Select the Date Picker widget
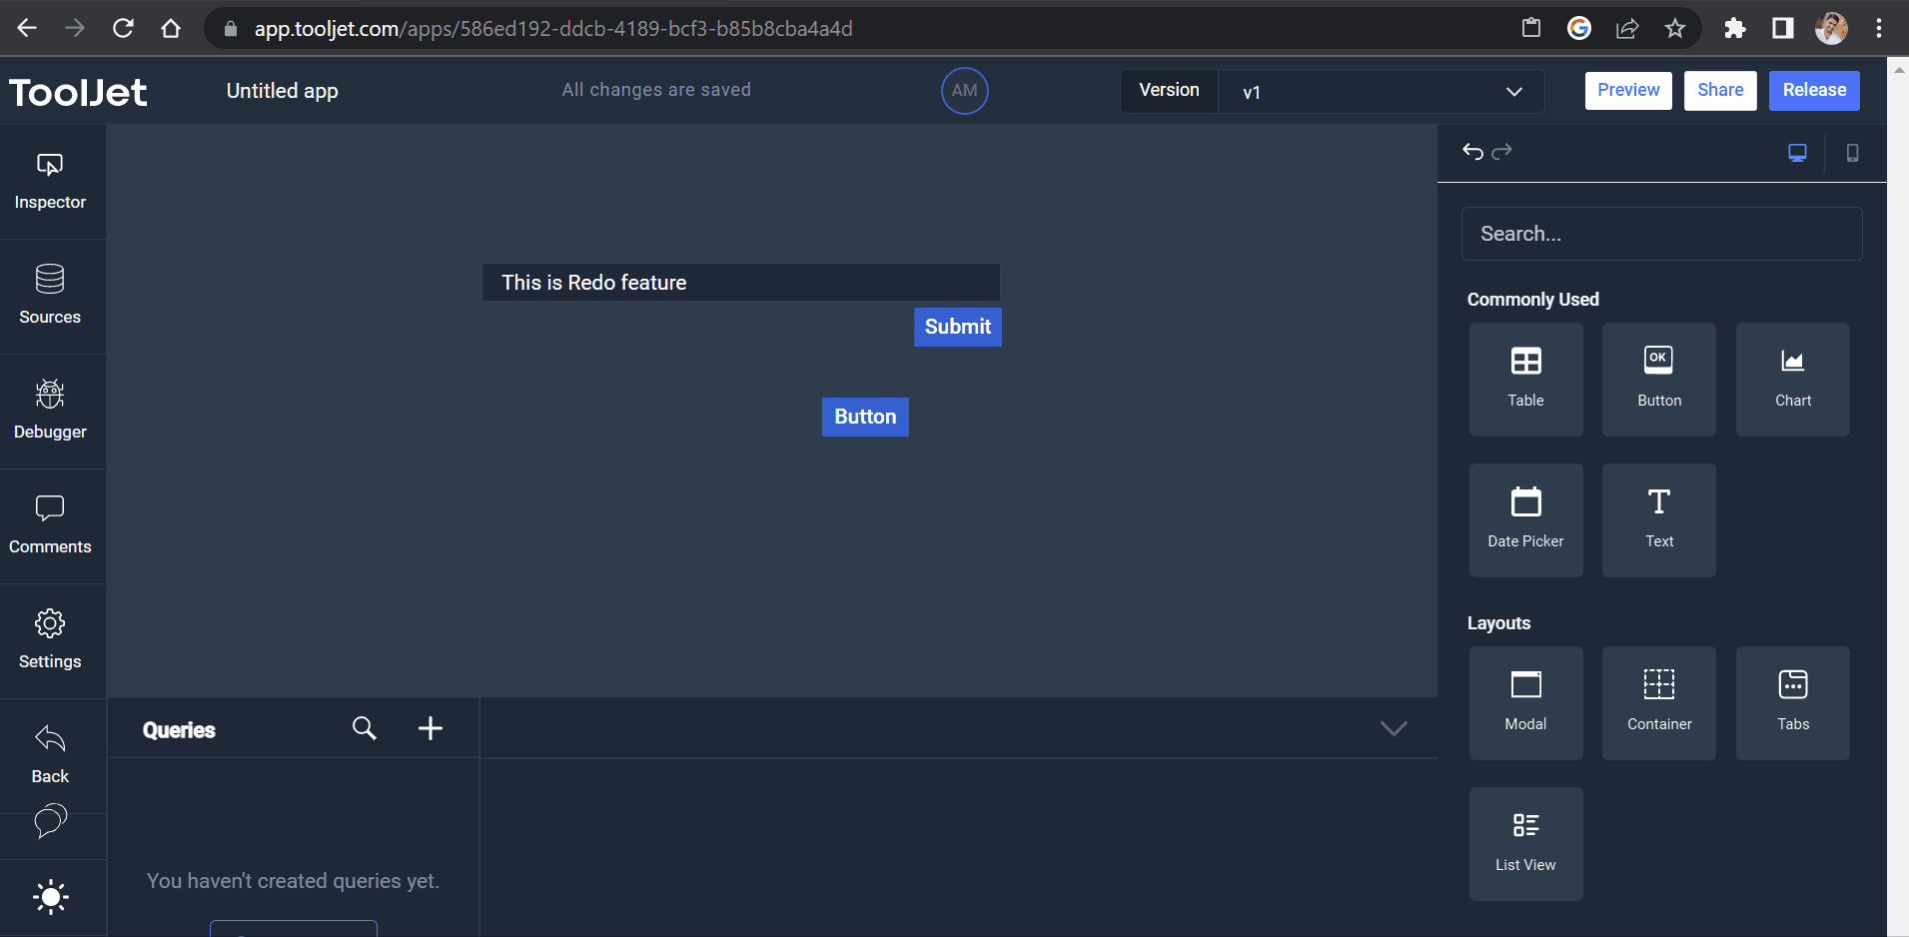This screenshot has height=937, width=1909. coord(1525,519)
